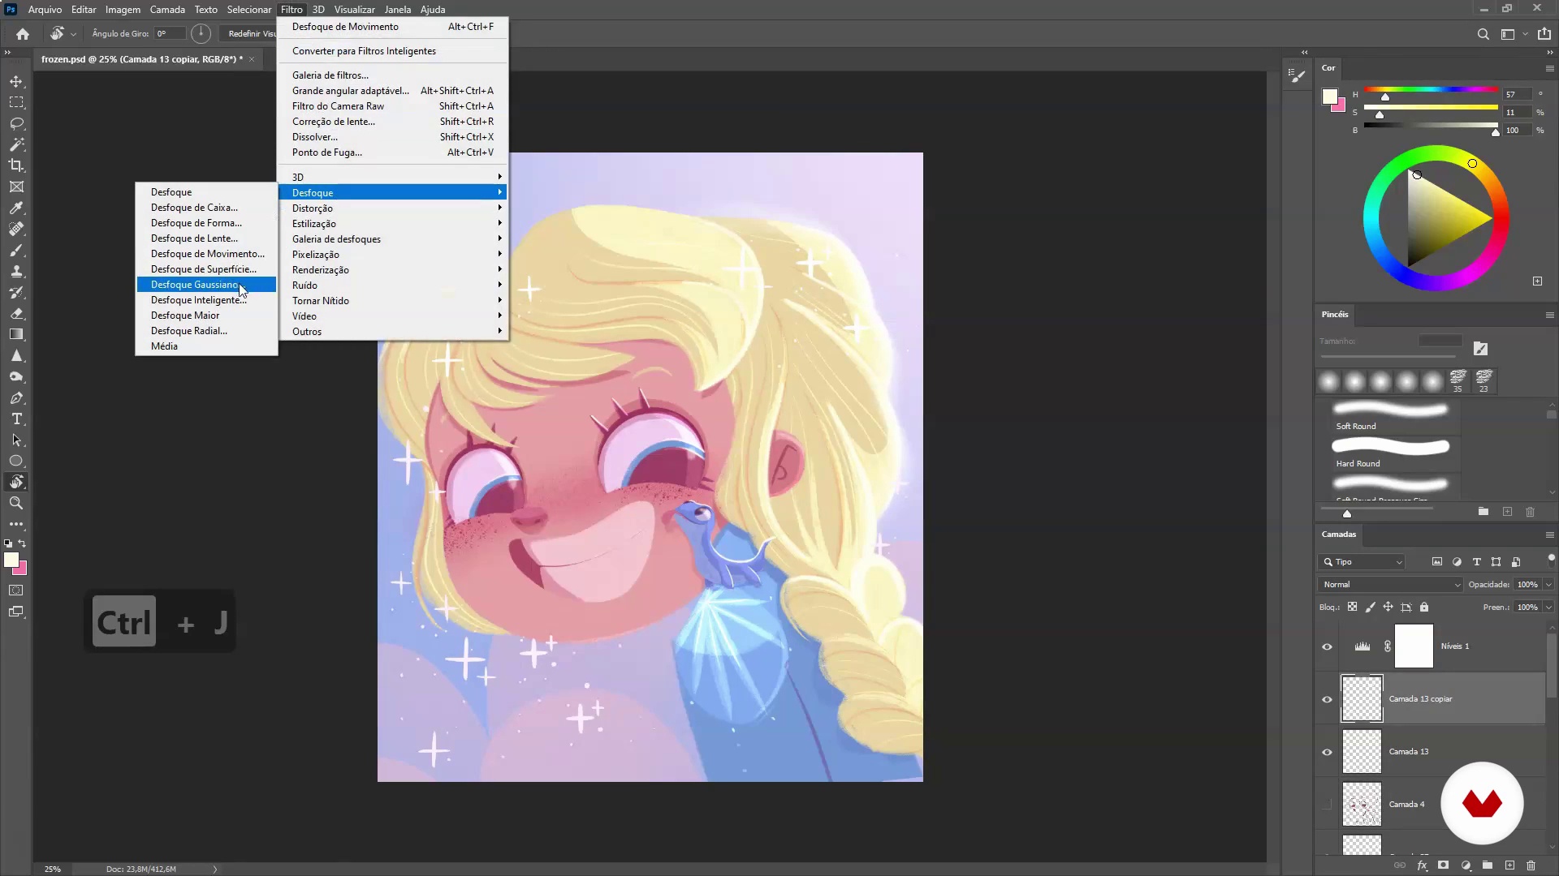Create new adjustment layer icon

(1466, 865)
